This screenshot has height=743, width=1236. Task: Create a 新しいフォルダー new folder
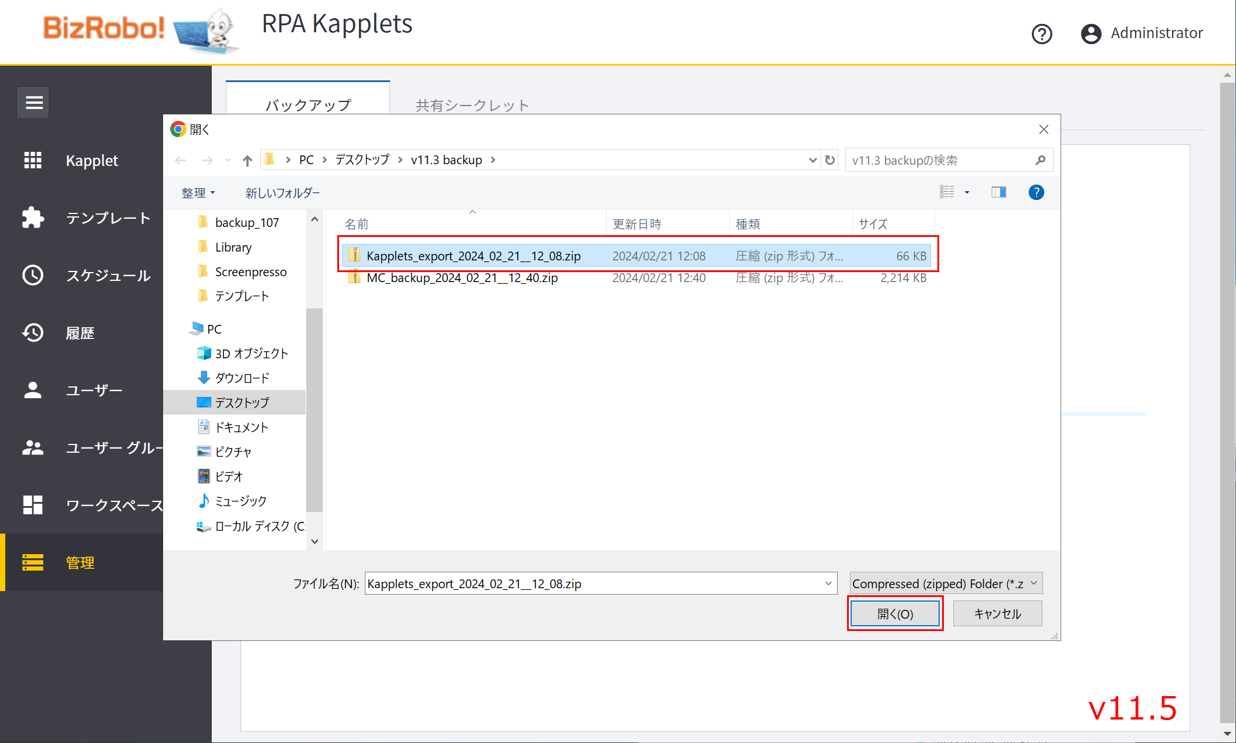click(x=283, y=193)
